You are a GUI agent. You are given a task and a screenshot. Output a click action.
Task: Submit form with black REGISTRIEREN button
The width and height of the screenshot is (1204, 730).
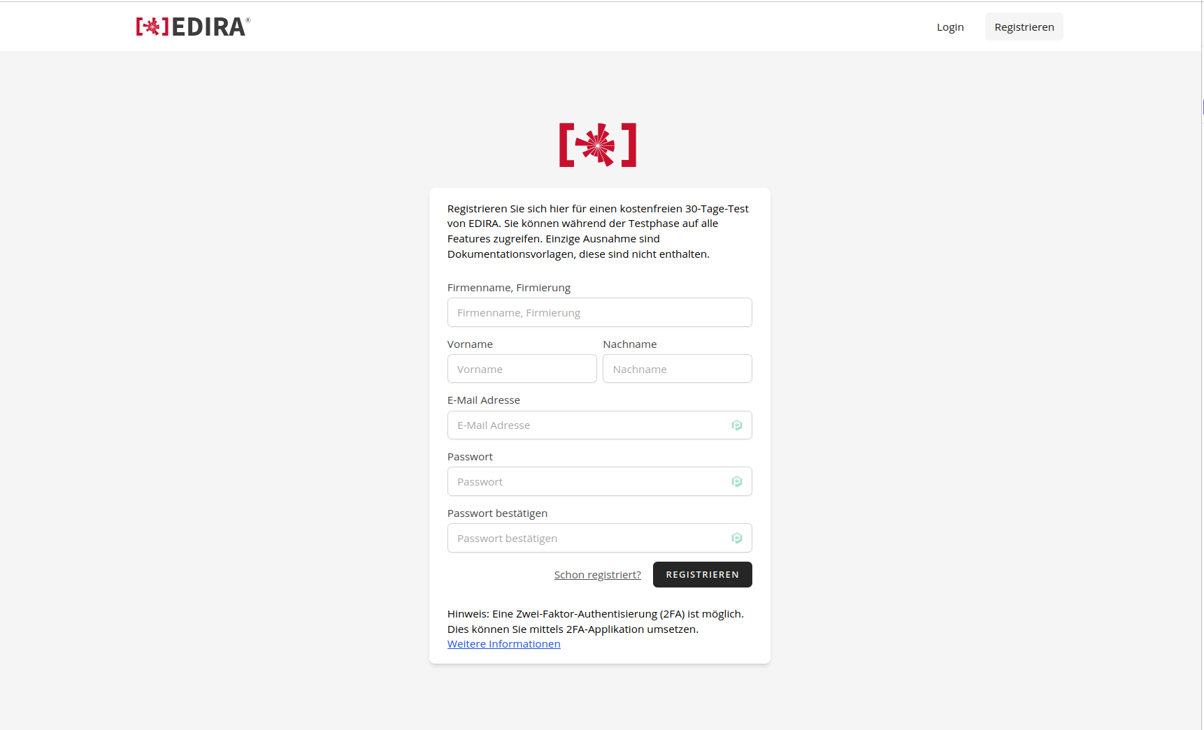pos(703,575)
